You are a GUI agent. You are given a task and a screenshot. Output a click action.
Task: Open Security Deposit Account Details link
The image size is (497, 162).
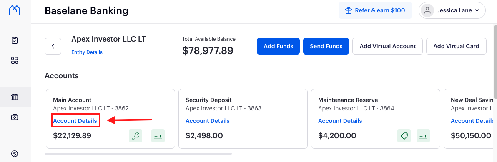click(x=207, y=121)
